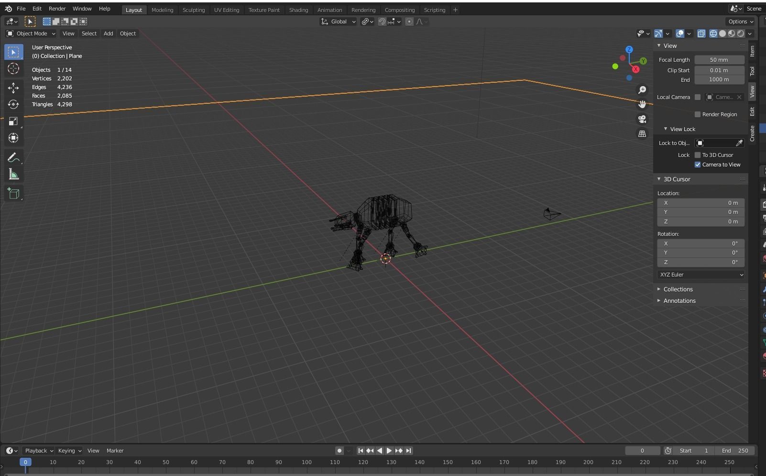Activate the 3D Cursor tool
Image resolution: width=766 pixels, height=476 pixels.
point(13,68)
